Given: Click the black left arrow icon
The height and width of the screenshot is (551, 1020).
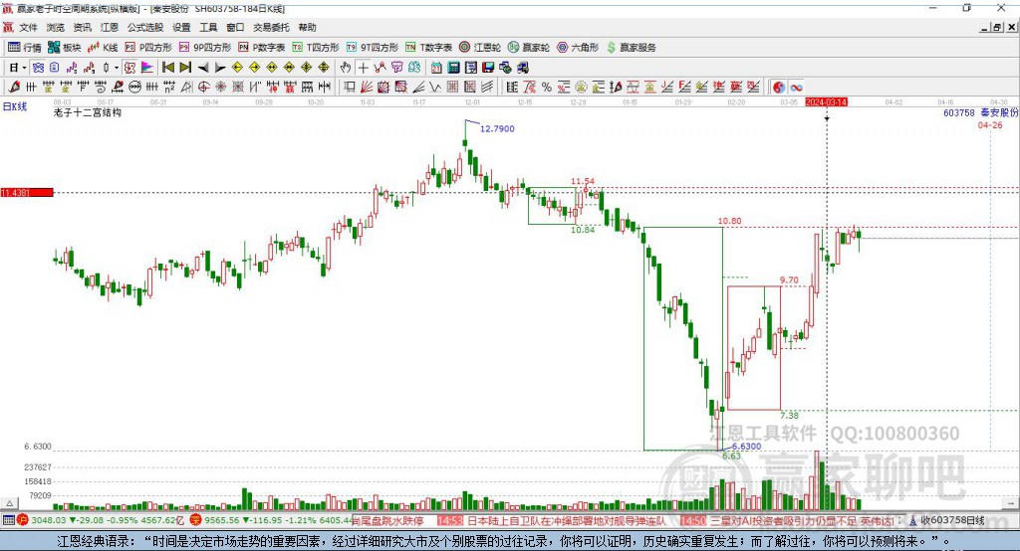Looking at the screenshot, I should tap(203, 68).
